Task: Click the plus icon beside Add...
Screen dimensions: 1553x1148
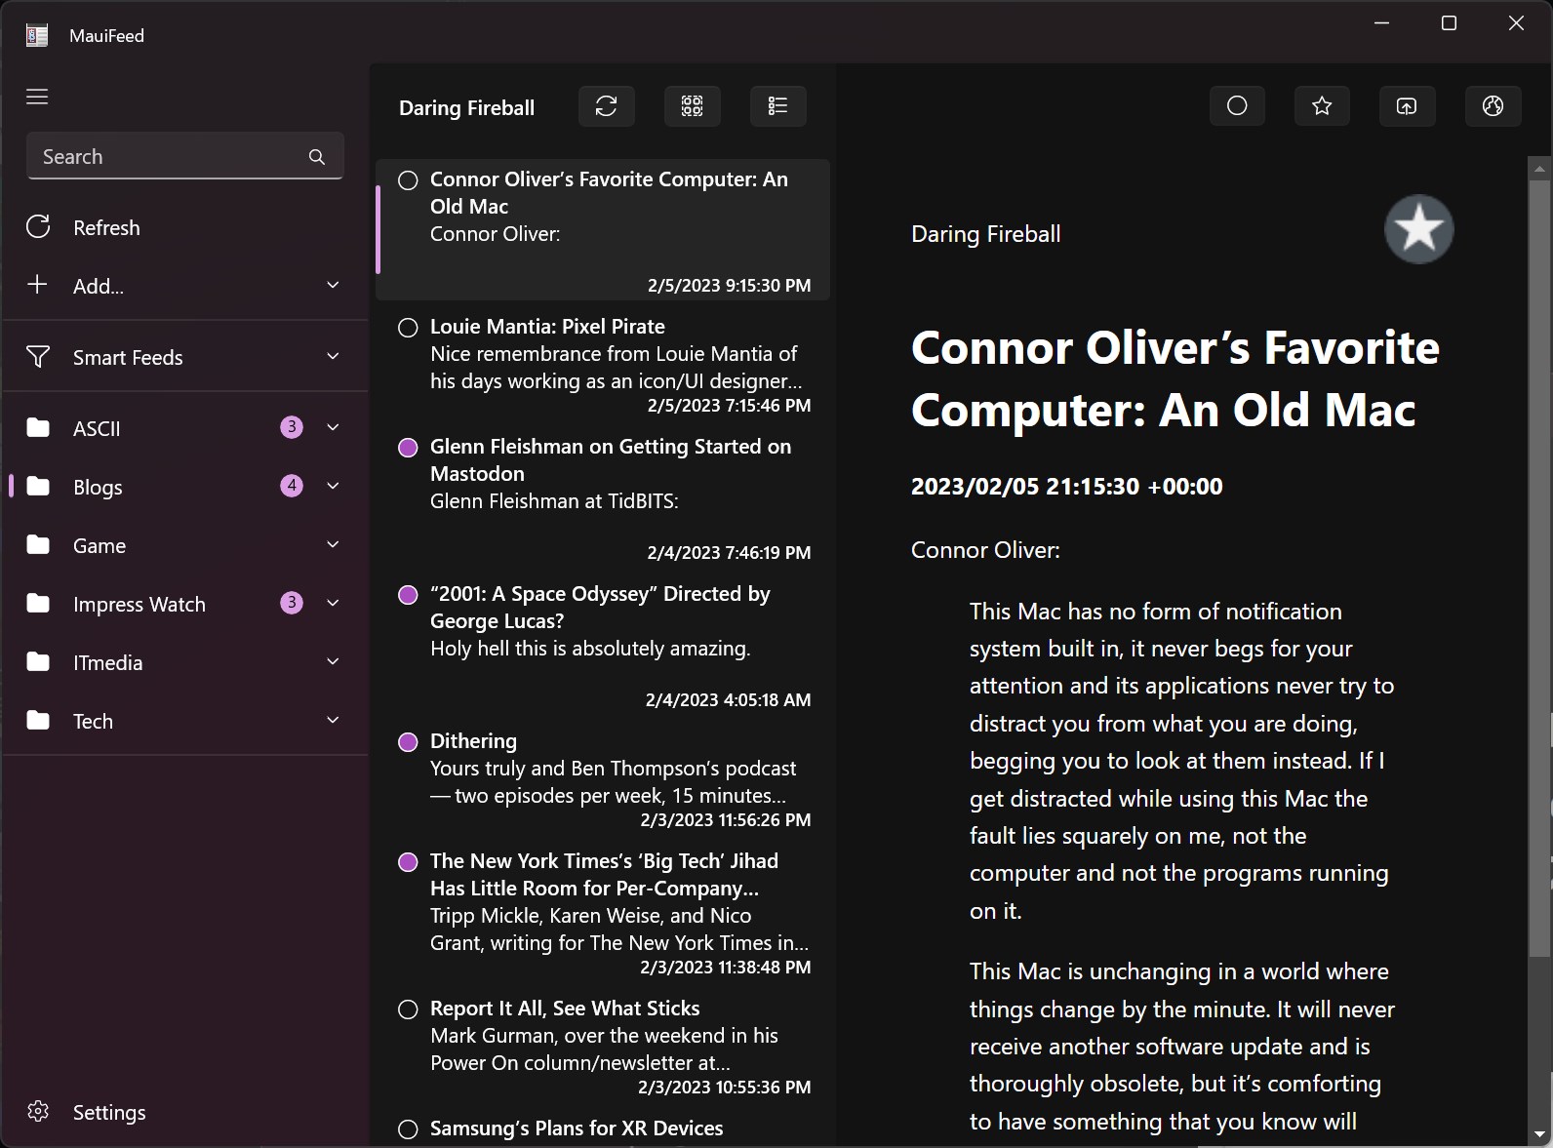Action: coord(37,285)
